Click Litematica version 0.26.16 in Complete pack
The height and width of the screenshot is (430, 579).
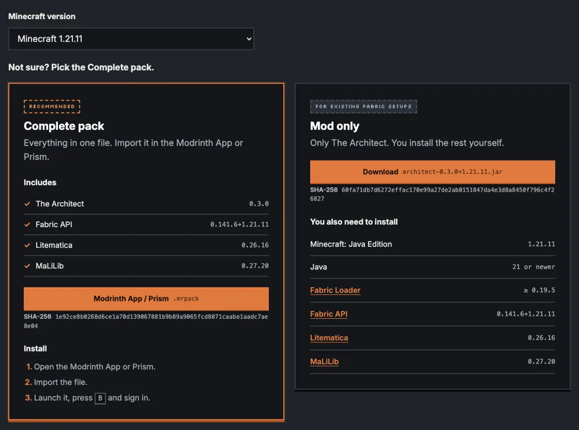255,245
